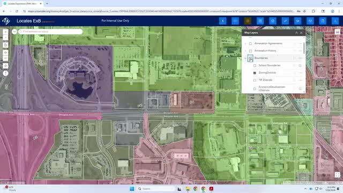Open the fifth blue header widget
This screenshot has height=193, width=343.
273,21
